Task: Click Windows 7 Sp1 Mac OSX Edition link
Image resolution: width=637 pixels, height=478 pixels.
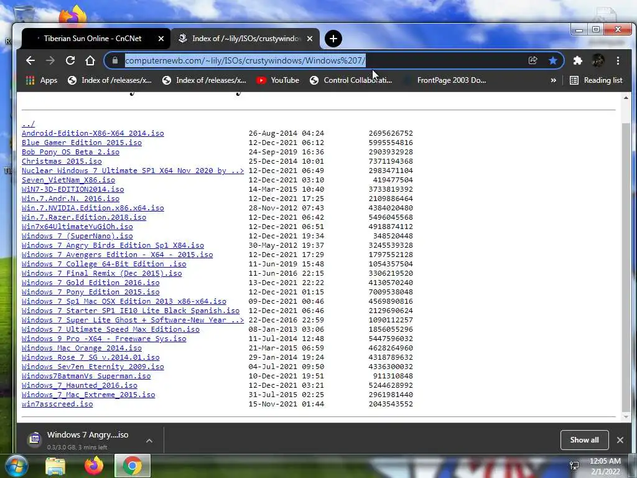Action: pos(124,302)
